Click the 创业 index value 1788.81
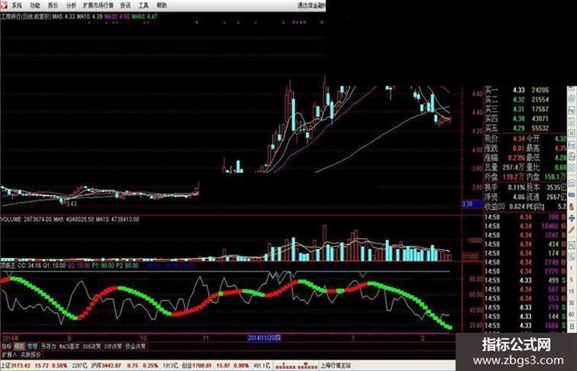Screen dimensions: 577x371 (202, 366)
